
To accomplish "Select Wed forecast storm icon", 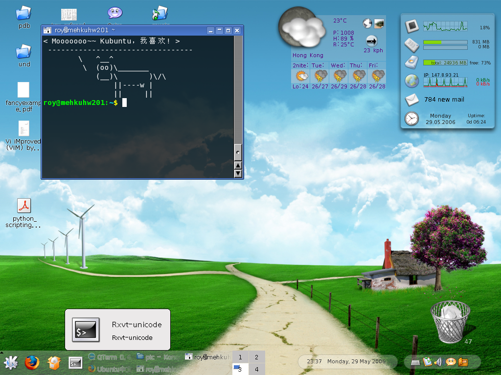I will pos(340,76).
